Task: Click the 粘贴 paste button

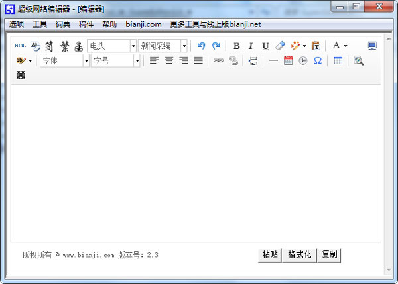Action: (270, 255)
